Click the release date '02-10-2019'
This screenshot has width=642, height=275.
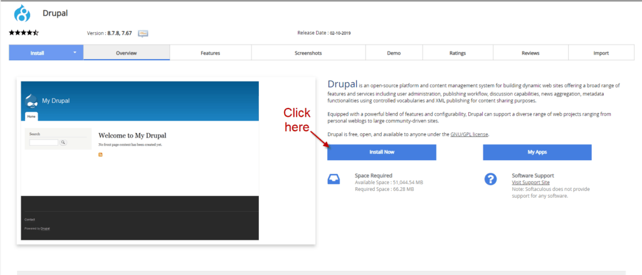tap(340, 33)
